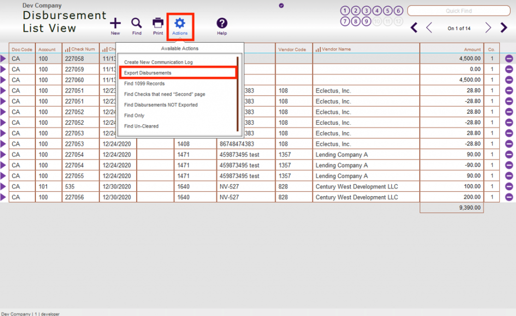Viewport: 516px width, 316px height.
Task: Click the Actions menu vertical scrollbar
Action: pyautogui.click(x=238, y=94)
